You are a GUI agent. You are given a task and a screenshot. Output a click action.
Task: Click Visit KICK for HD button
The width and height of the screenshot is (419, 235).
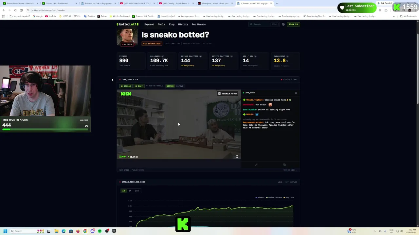pos(228,94)
